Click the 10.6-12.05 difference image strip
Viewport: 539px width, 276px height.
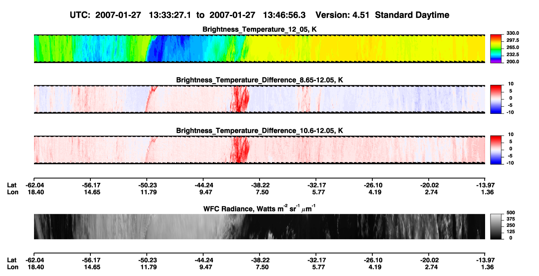tap(260, 150)
